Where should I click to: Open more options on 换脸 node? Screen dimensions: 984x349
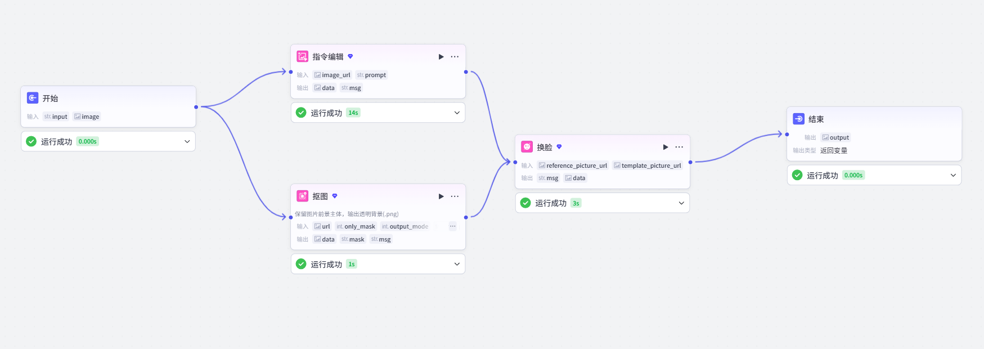tap(679, 147)
